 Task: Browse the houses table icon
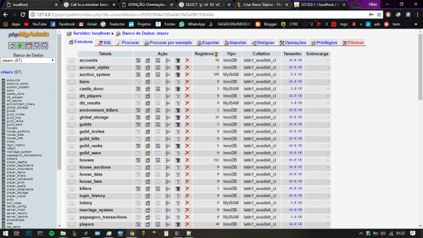138,160
